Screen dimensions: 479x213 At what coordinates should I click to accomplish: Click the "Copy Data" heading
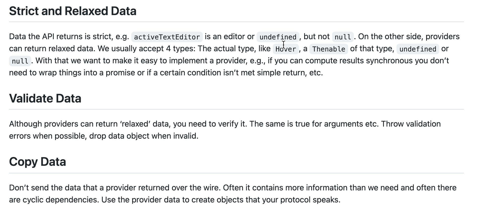tap(37, 162)
